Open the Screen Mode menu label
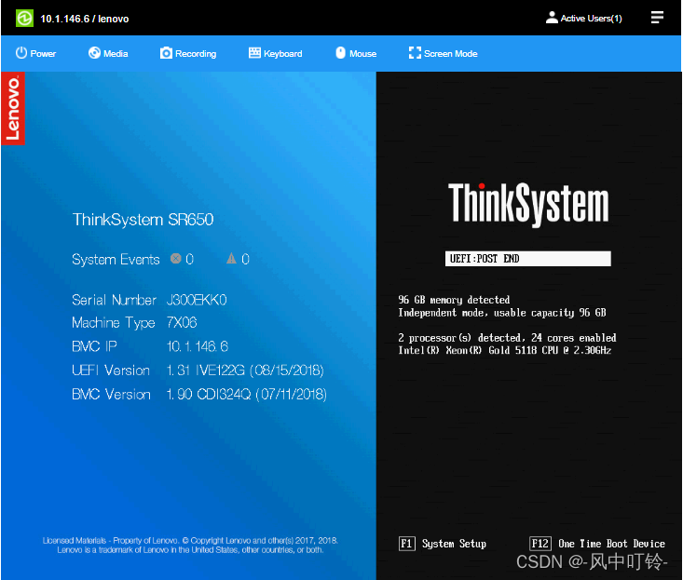Image resolution: width=683 pixels, height=580 pixels. (x=450, y=53)
